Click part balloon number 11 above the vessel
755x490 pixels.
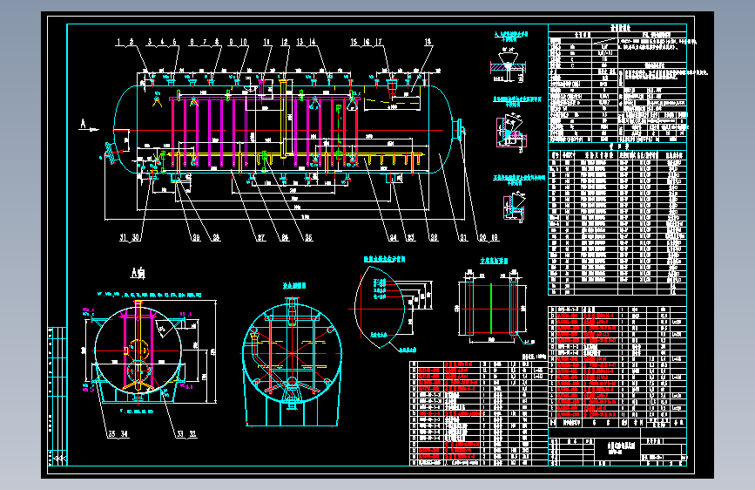pos(266,42)
